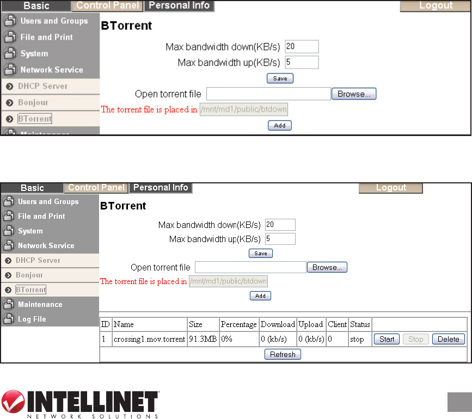Click Logout in bottom screenshot
Image resolution: width=472 pixels, height=419 pixels.
(x=391, y=188)
